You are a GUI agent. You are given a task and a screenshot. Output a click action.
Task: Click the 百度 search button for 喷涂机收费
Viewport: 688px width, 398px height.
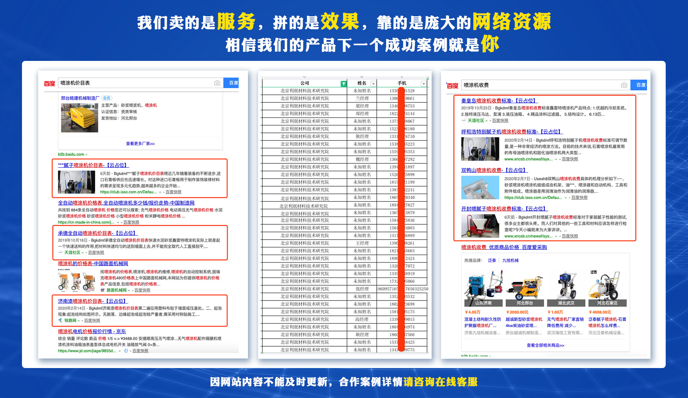point(639,85)
